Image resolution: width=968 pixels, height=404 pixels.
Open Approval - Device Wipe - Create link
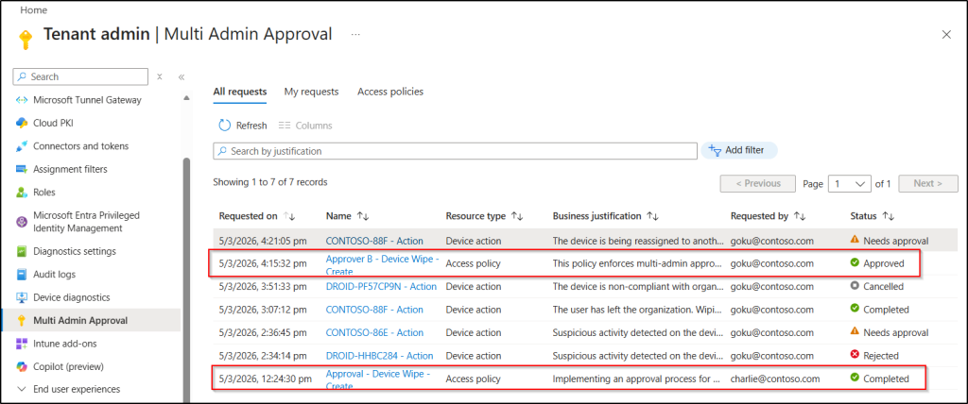coord(378,380)
